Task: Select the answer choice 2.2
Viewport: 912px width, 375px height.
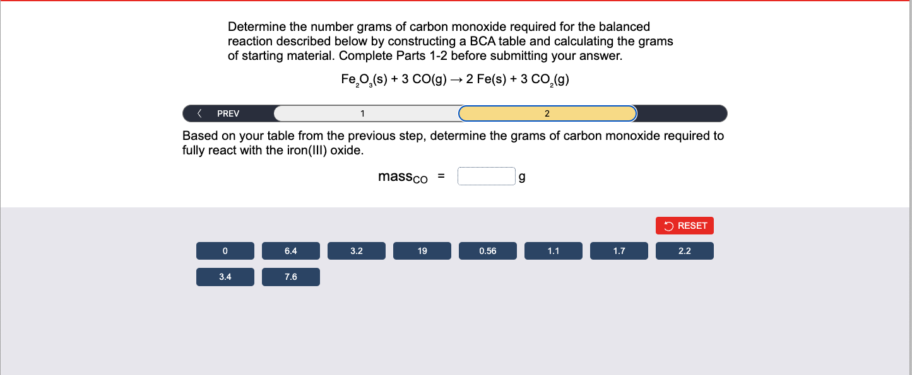Action: pyautogui.click(x=684, y=250)
